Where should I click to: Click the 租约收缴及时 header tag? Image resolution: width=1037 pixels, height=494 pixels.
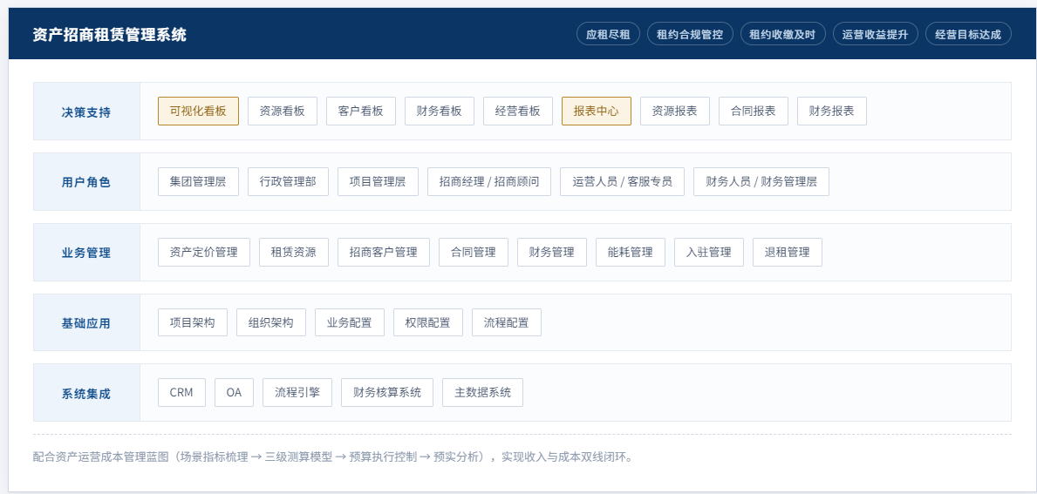click(x=782, y=34)
